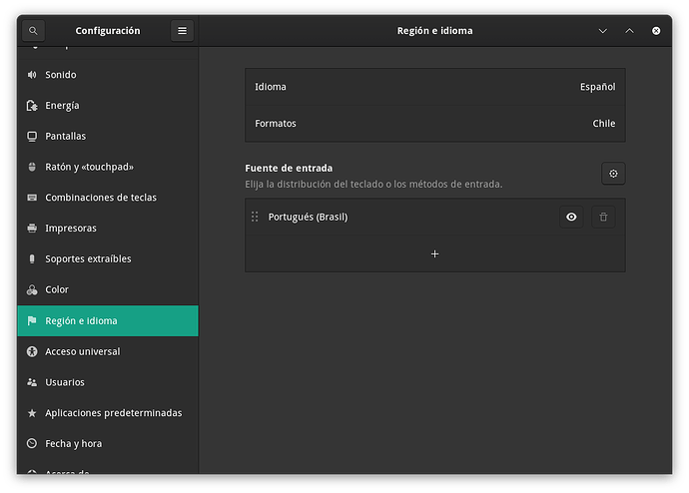Screen dimensions: 689x493
Task: Open the hamburger menu button
Action: (x=182, y=31)
